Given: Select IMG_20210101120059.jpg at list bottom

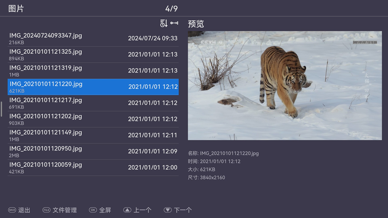Looking at the screenshot, I should click(x=93, y=167).
